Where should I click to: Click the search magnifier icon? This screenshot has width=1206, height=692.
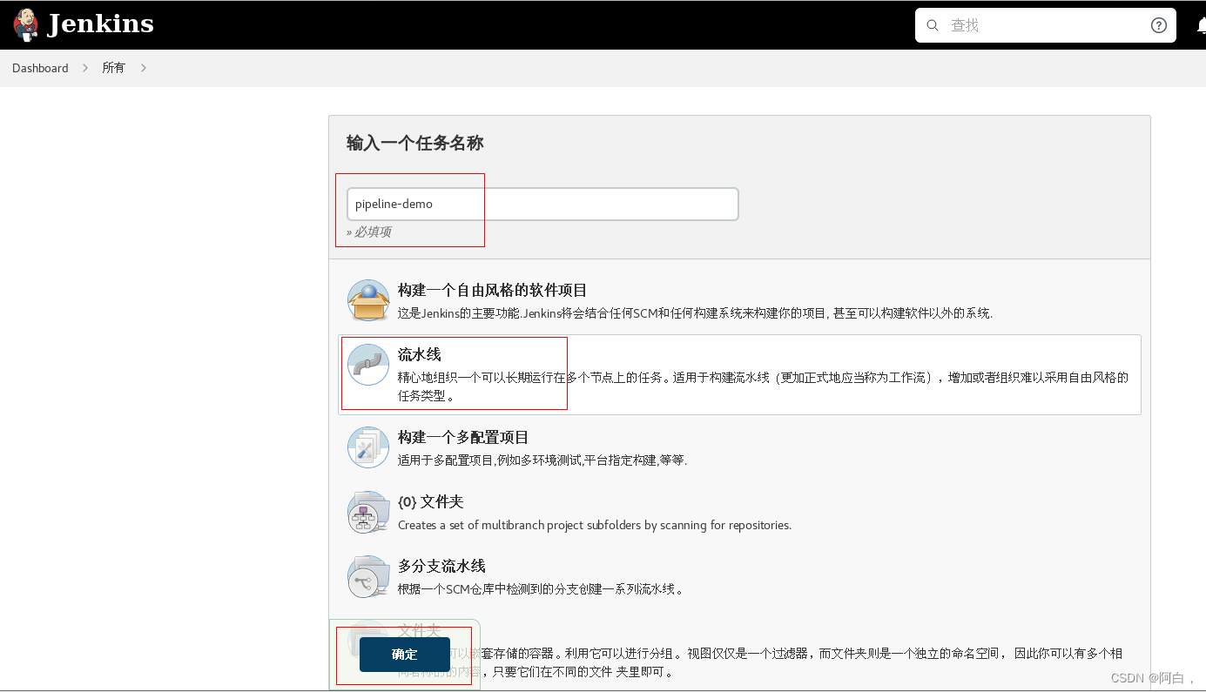click(x=932, y=25)
